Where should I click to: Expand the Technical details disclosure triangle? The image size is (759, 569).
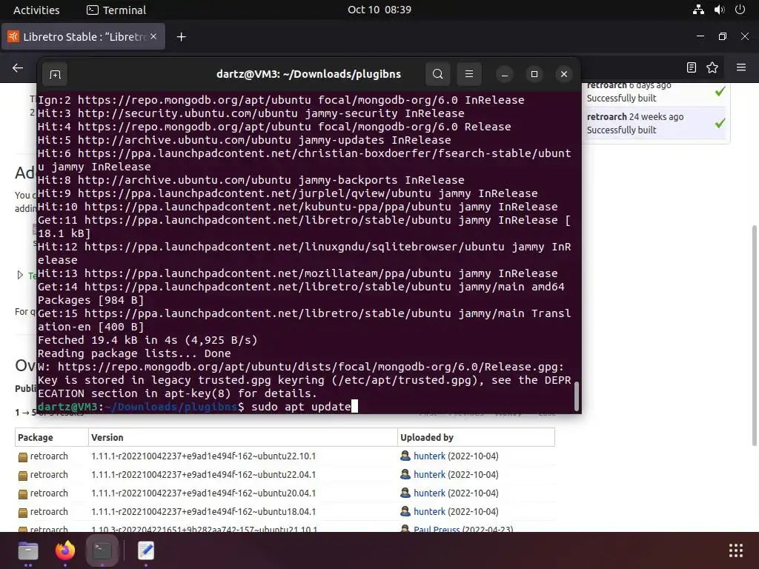[x=20, y=275]
